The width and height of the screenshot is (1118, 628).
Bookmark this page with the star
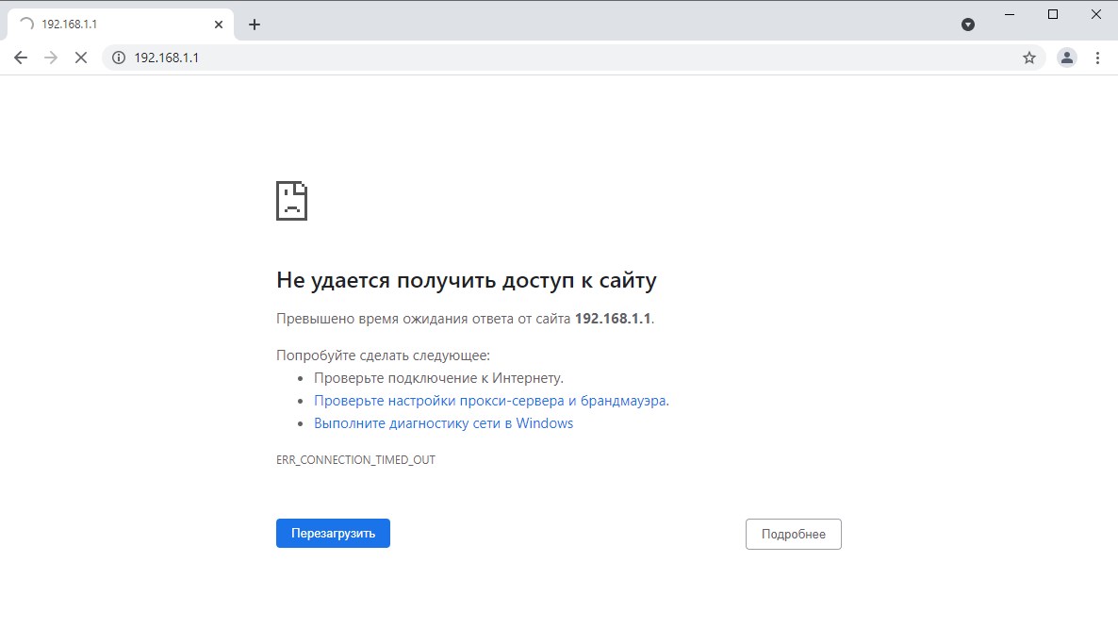click(1028, 58)
